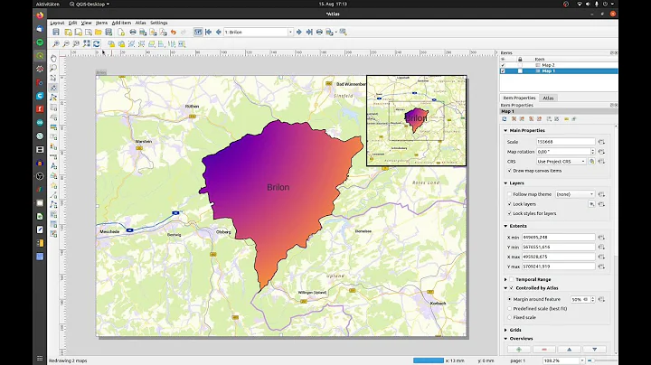Collapse the Overviews section
The image size is (651, 365).
pyautogui.click(x=505, y=339)
